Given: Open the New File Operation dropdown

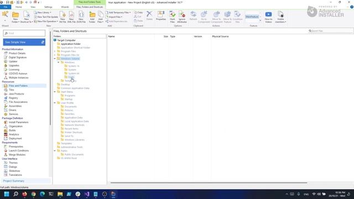Looking at the screenshot, I should click(x=46, y=21).
